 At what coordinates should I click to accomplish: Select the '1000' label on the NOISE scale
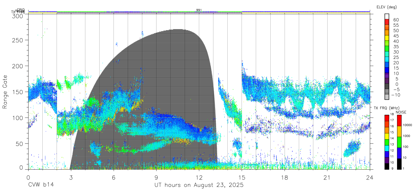click(x=407, y=136)
